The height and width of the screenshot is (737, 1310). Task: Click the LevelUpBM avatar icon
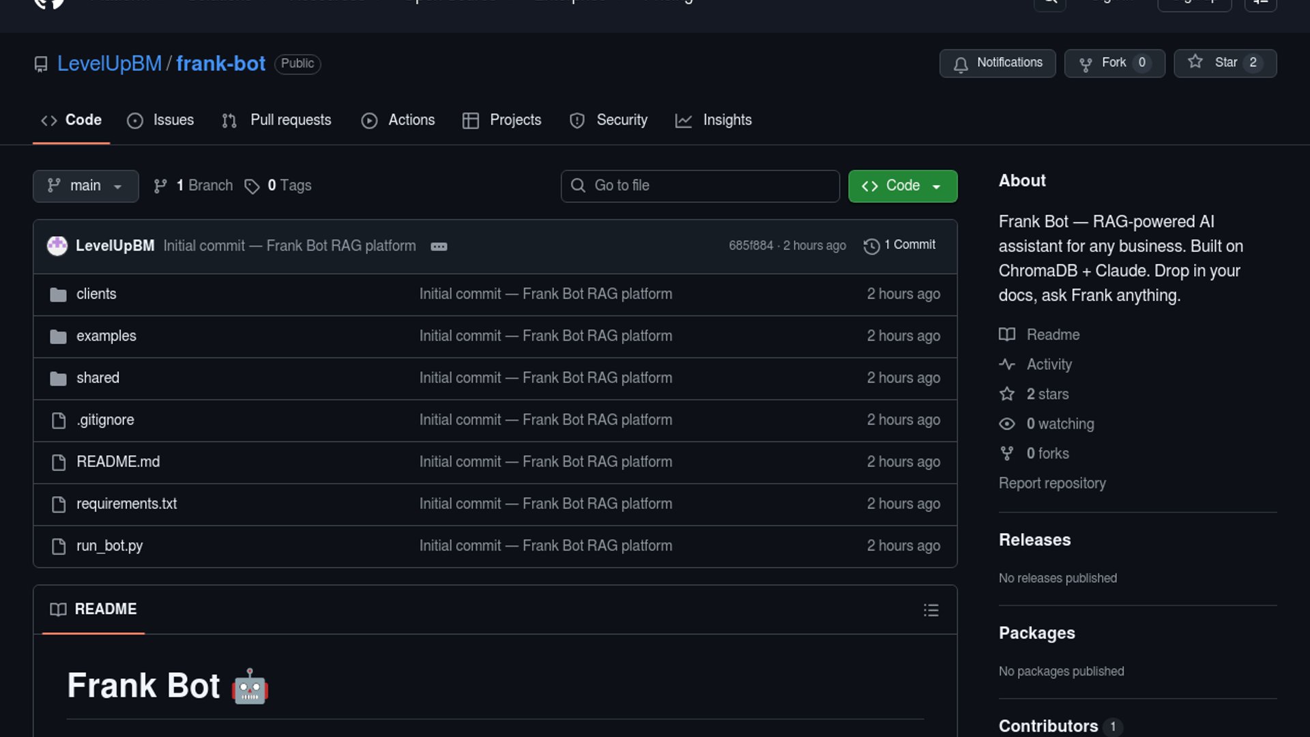pos(57,246)
